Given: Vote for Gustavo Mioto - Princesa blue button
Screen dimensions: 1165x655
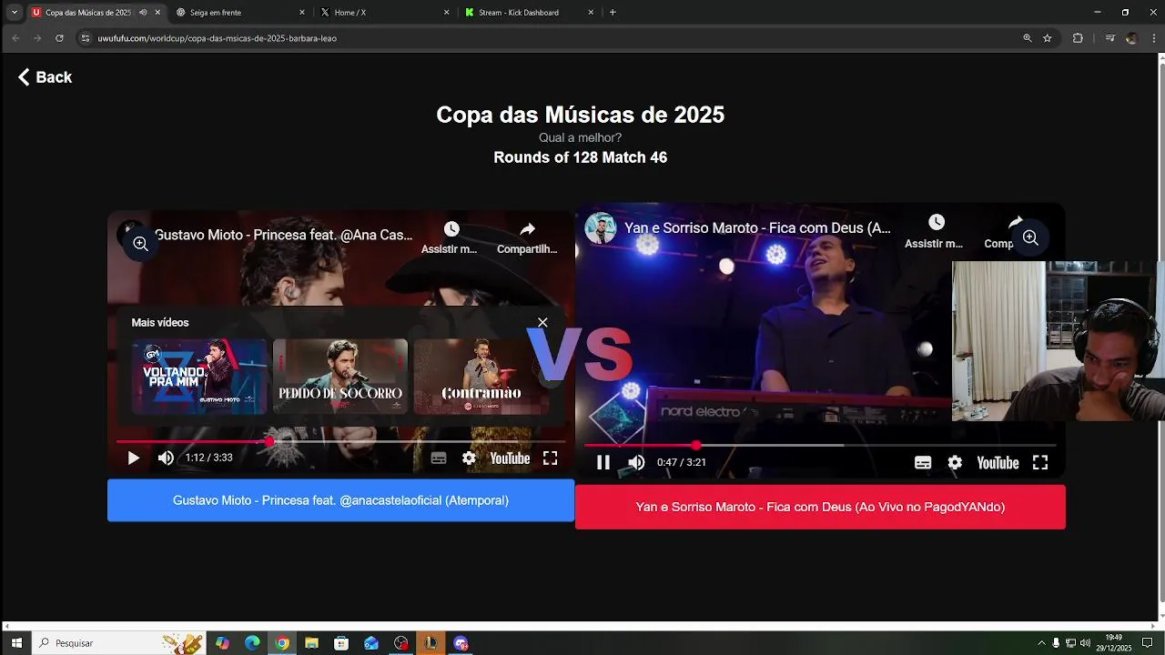Looking at the screenshot, I should [x=340, y=500].
